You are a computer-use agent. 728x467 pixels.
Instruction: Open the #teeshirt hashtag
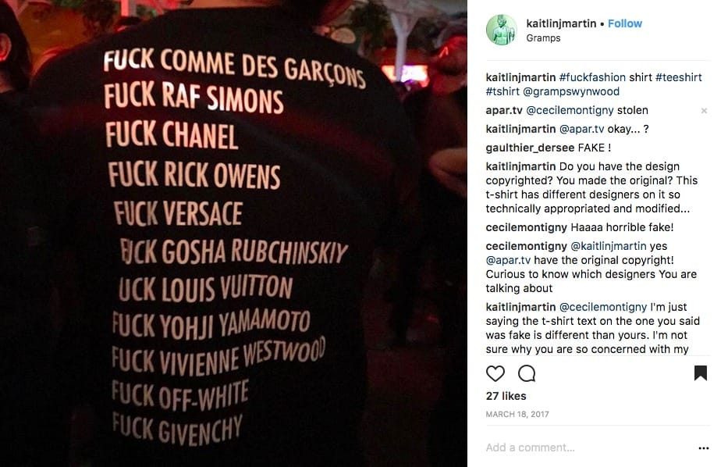point(678,77)
